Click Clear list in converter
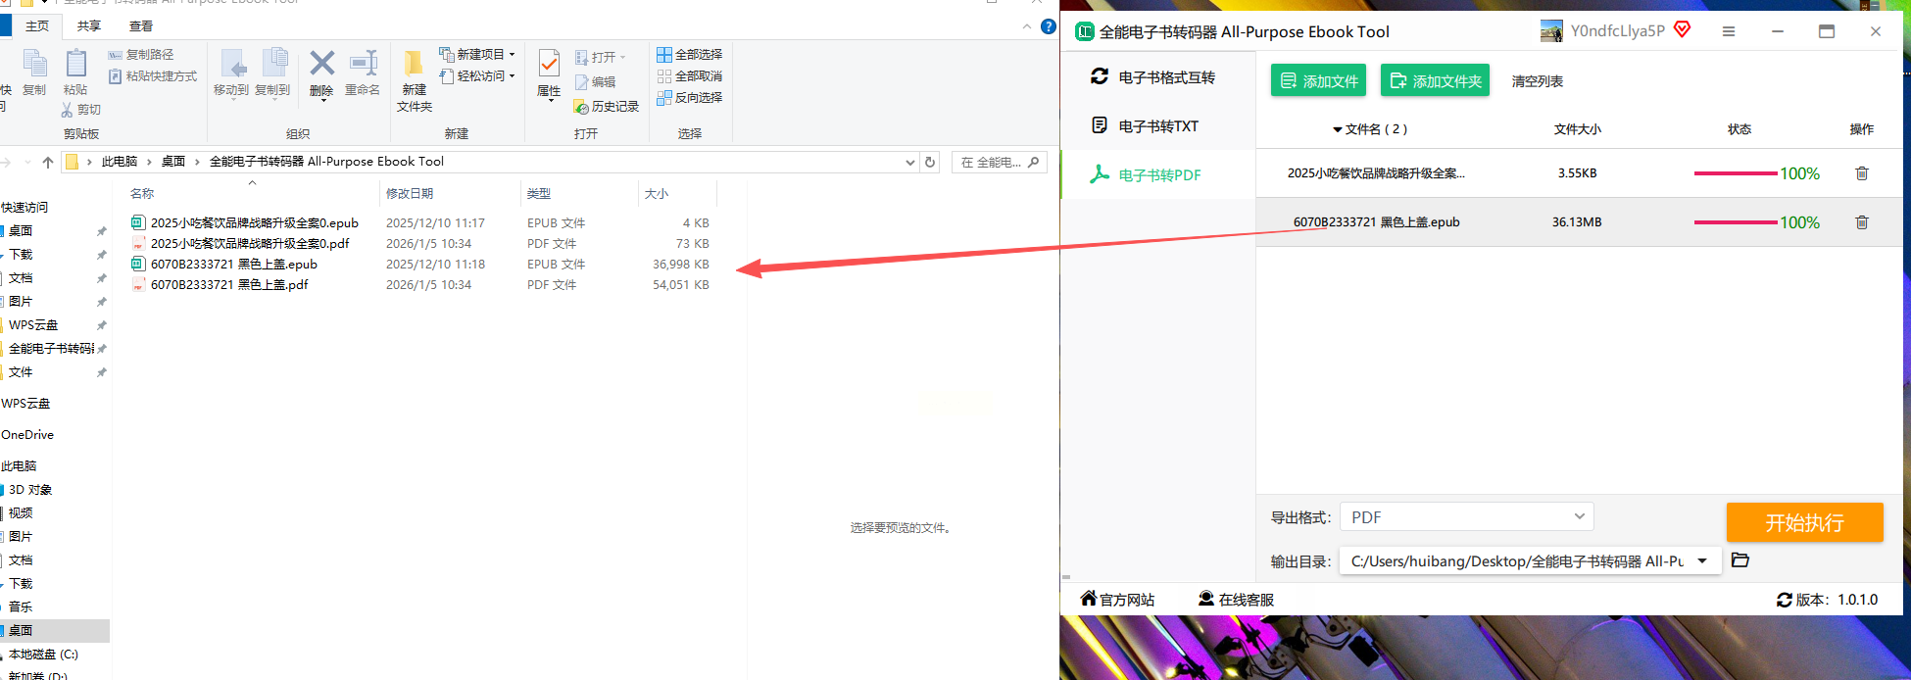1911x680 pixels. pos(1538,81)
